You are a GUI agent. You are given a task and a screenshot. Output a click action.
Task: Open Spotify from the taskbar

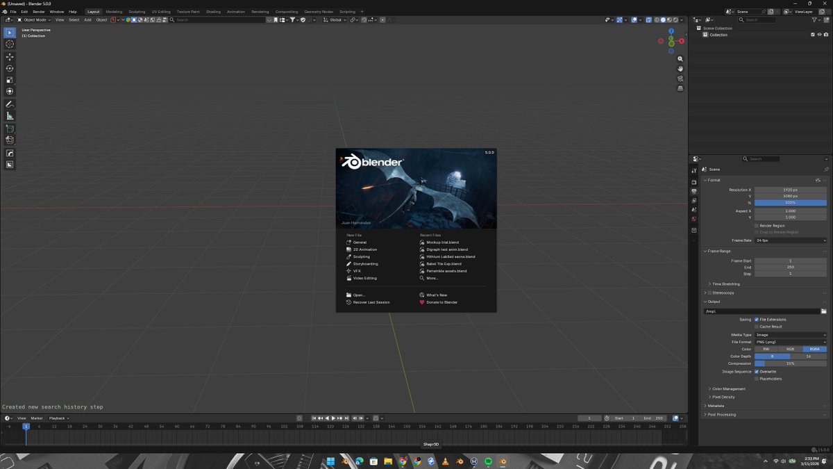pyautogui.click(x=489, y=461)
